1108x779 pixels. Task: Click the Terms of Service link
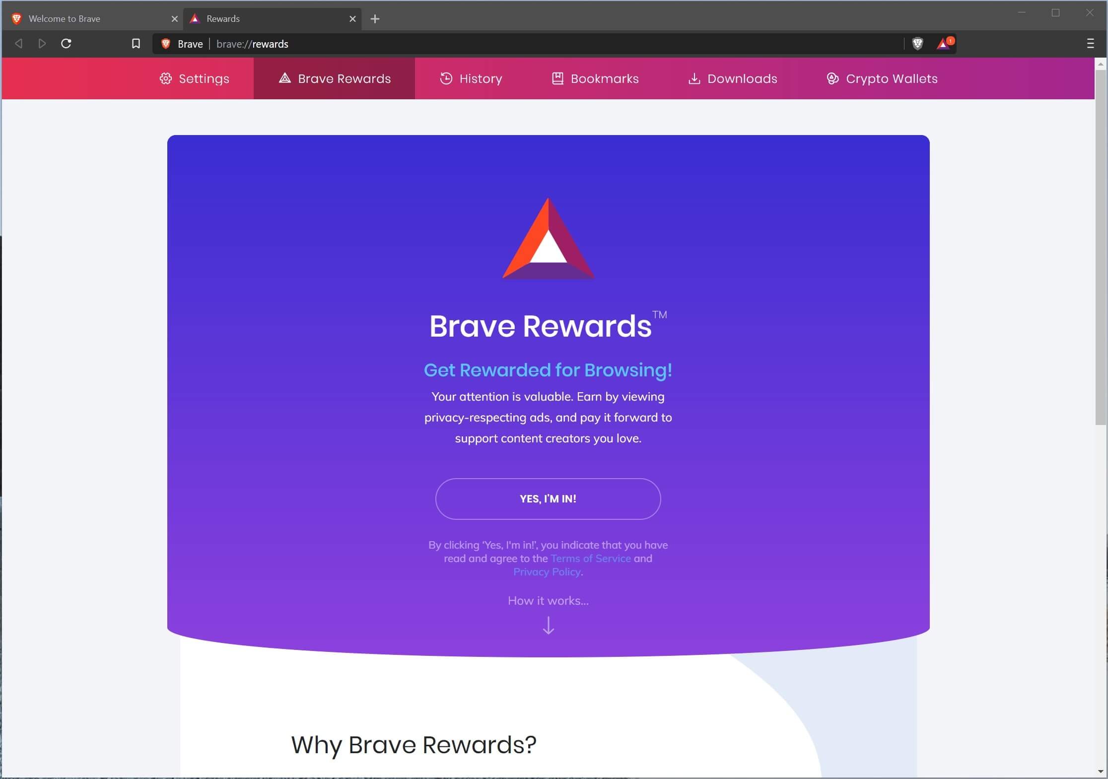[x=589, y=558]
